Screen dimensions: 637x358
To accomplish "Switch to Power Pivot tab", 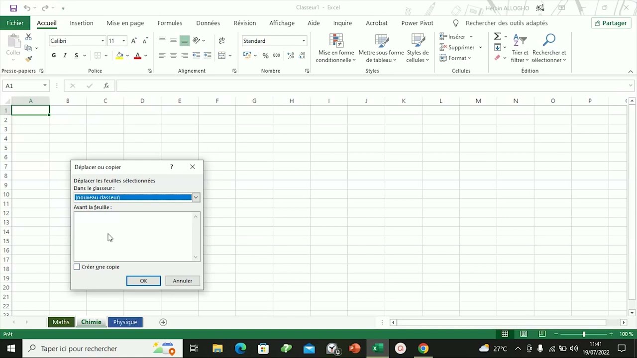I will [x=417, y=23].
